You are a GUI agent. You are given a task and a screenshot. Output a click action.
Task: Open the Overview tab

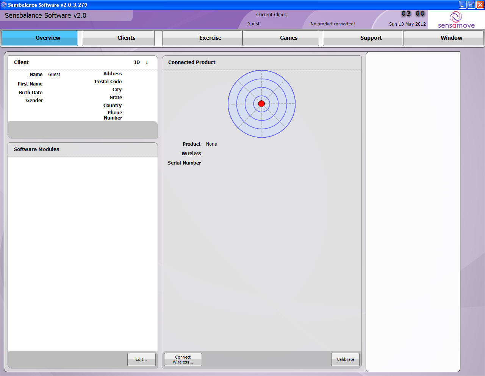[40, 38]
